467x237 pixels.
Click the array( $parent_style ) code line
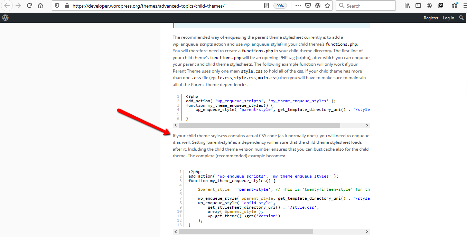coord(235,212)
